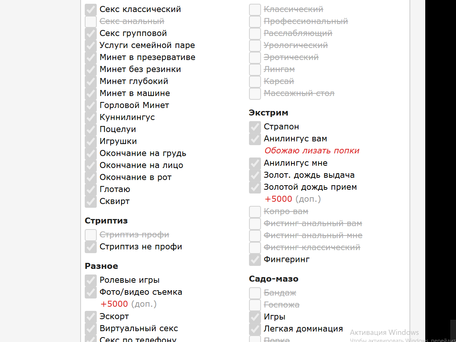Select the "Массажный стол" checkbox
Viewport: 456px width, 342px height.
point(255,93)
